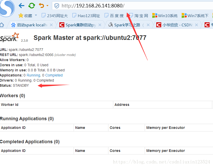Viewport: 213px width, 167px height.
Task: Switch to 启动spark localhost tab
Action: pyautogui.click(x=31, y=25)
